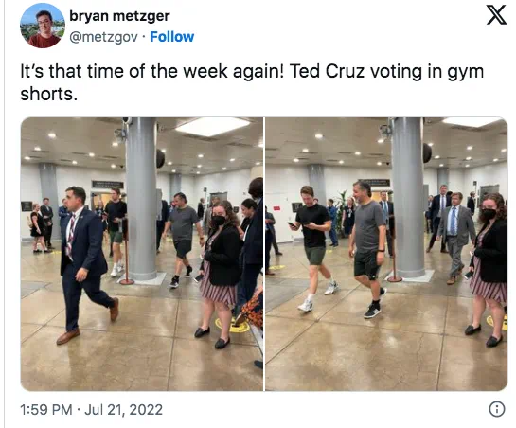Viewport: 516px width, 428px height.
Task: Open the @metzgov handle link
Action: point(103,37)
